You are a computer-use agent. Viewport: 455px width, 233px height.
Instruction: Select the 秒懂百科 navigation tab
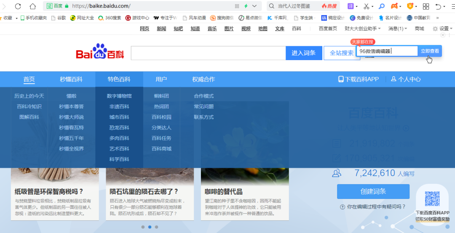71,79
